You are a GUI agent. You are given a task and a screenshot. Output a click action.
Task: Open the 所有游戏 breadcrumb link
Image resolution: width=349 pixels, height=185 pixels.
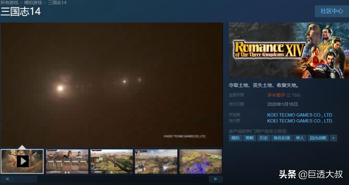[x=9, y=3]
